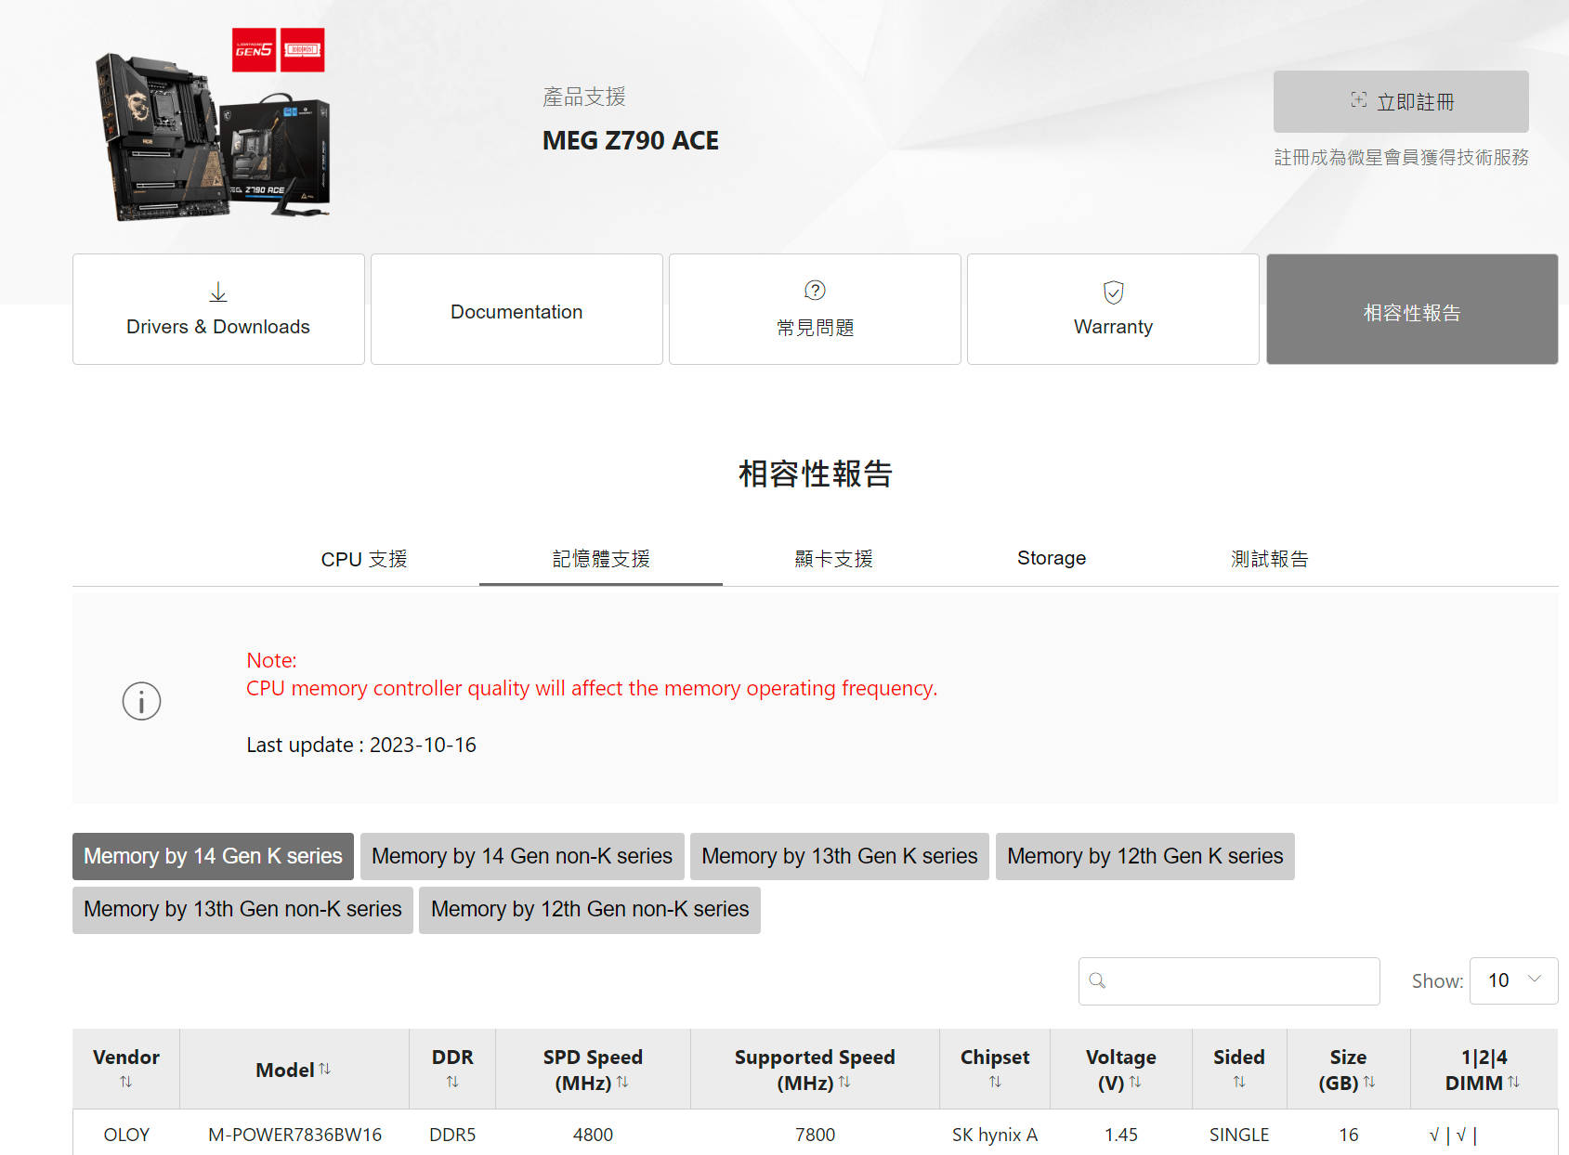
Task: Sort table by Voltage column arrows
Action: point(1135,1082)
